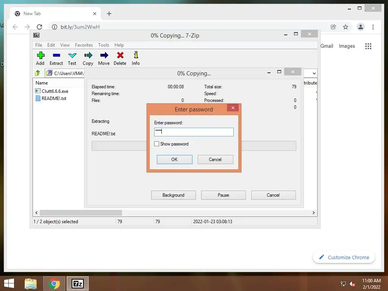Open the View menu
388x291 pixels.
click(65, 45)
